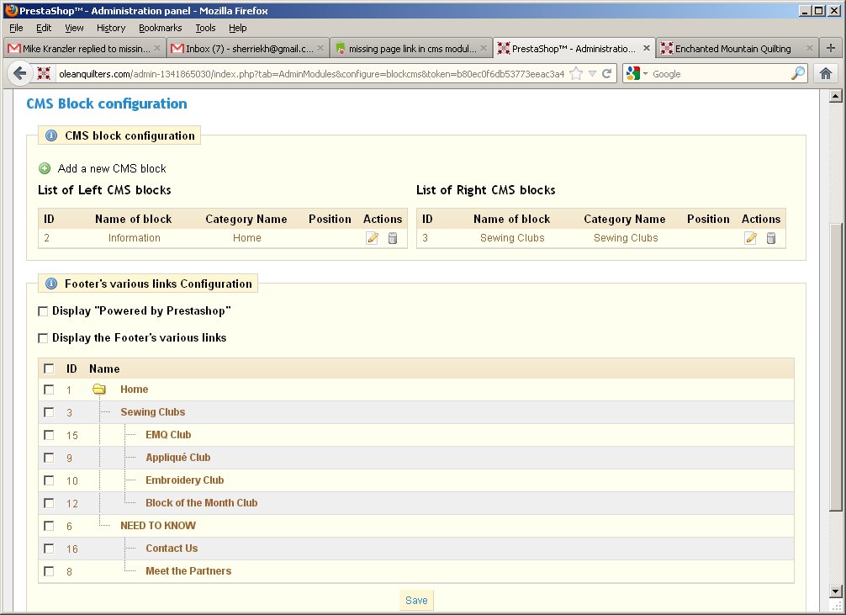Image resolution: width=846 pixels, height=615 pixels.
Task: Check the Block of the Month Club checkbox
Action: (49, 503)
